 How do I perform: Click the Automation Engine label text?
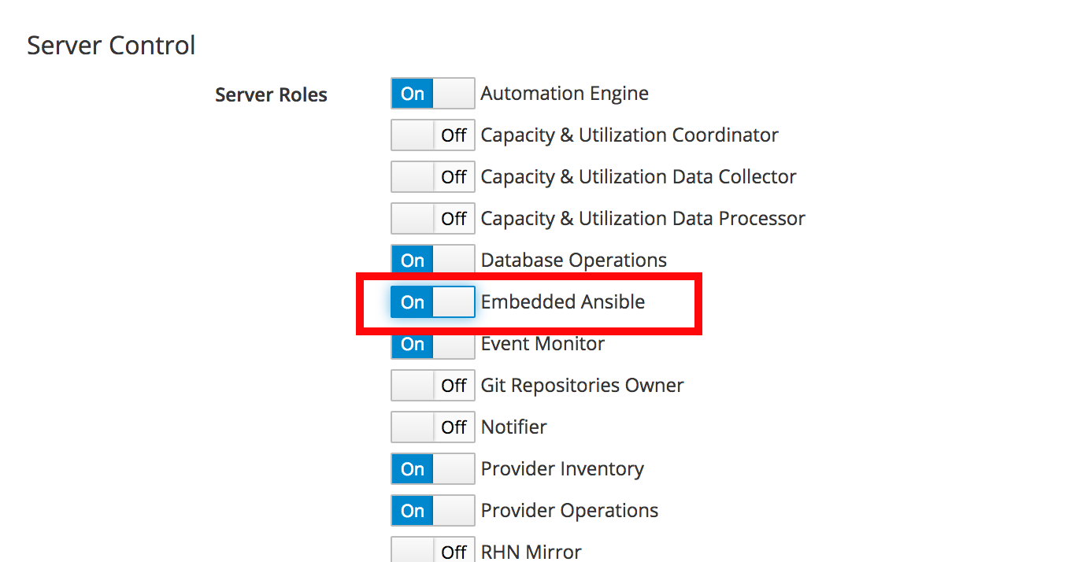pos(565,93)
